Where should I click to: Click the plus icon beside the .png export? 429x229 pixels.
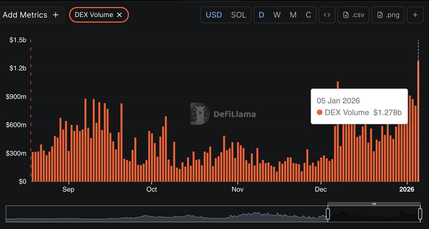pyautogui.click(x=415, y=15)
